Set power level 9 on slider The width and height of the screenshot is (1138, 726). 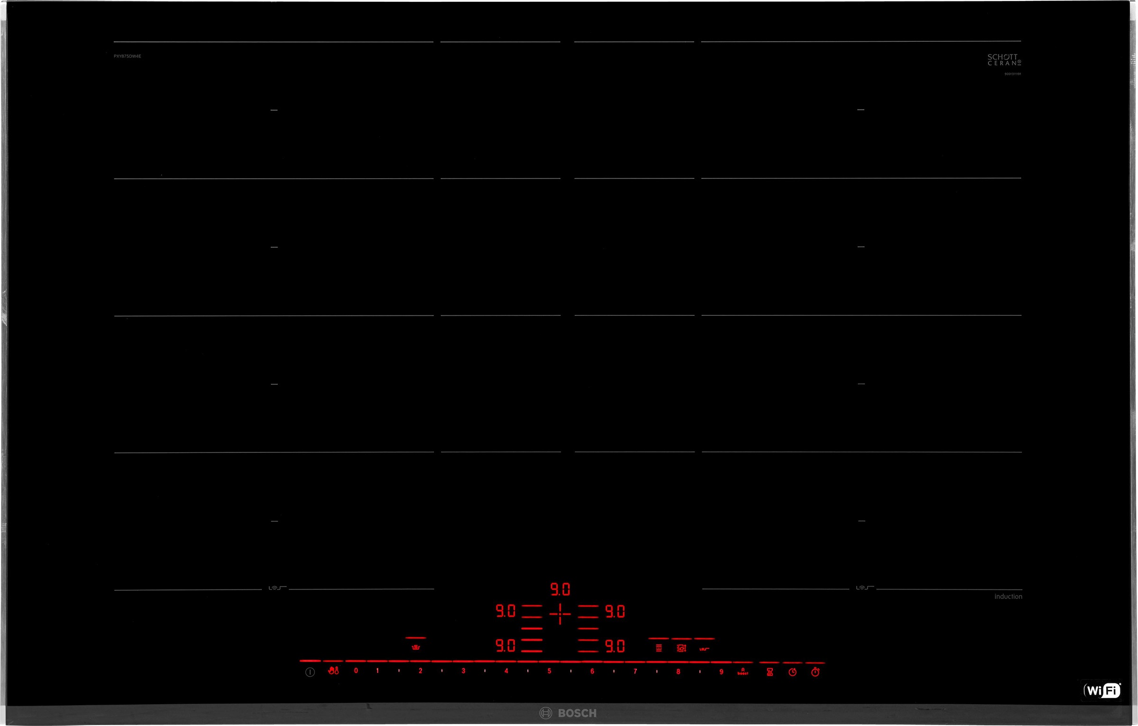click(x=721, y=671)
